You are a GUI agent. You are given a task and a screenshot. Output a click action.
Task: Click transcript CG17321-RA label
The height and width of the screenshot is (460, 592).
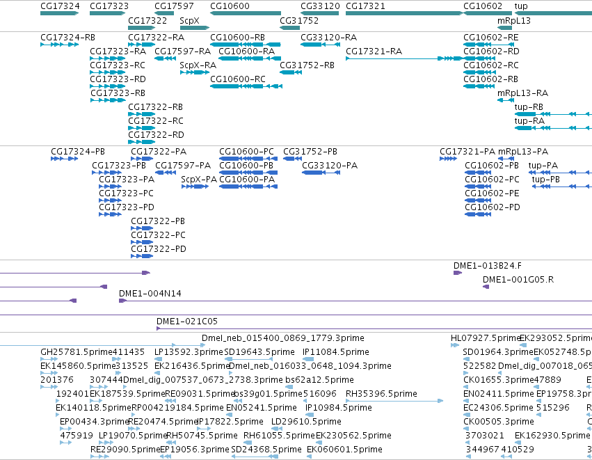click(x=374, y=51)
